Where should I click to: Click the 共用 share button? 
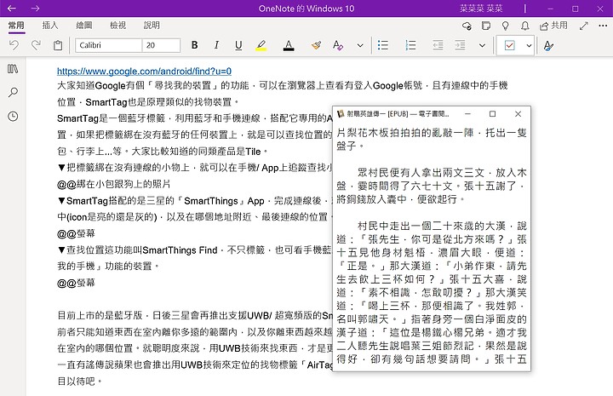(553, 26)
